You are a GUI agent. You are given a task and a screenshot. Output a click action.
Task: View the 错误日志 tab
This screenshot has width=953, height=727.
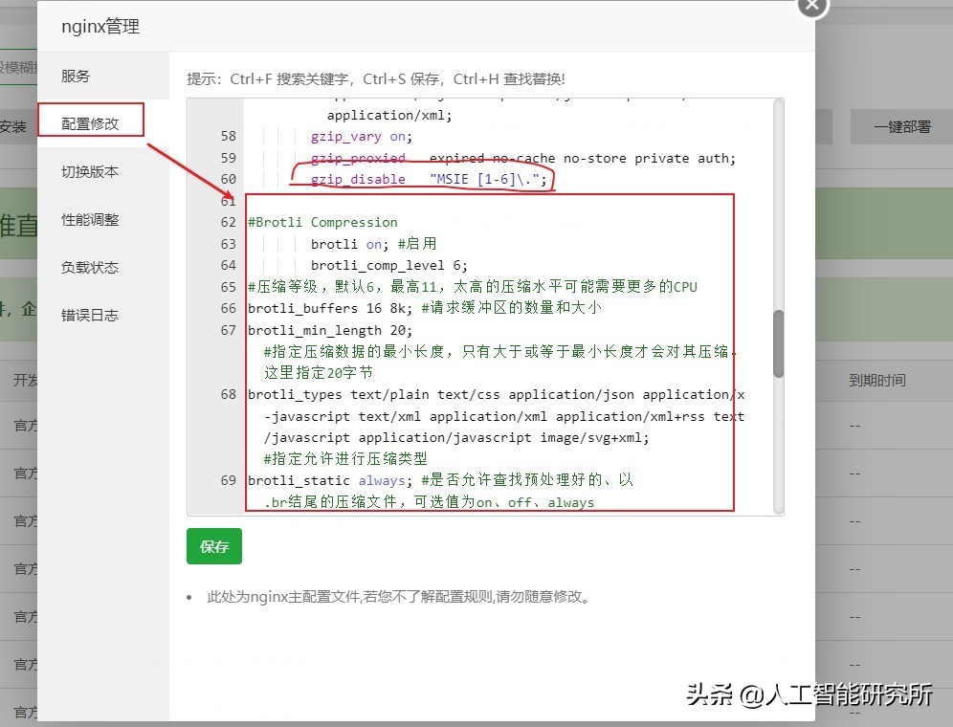tap(90, 315)
